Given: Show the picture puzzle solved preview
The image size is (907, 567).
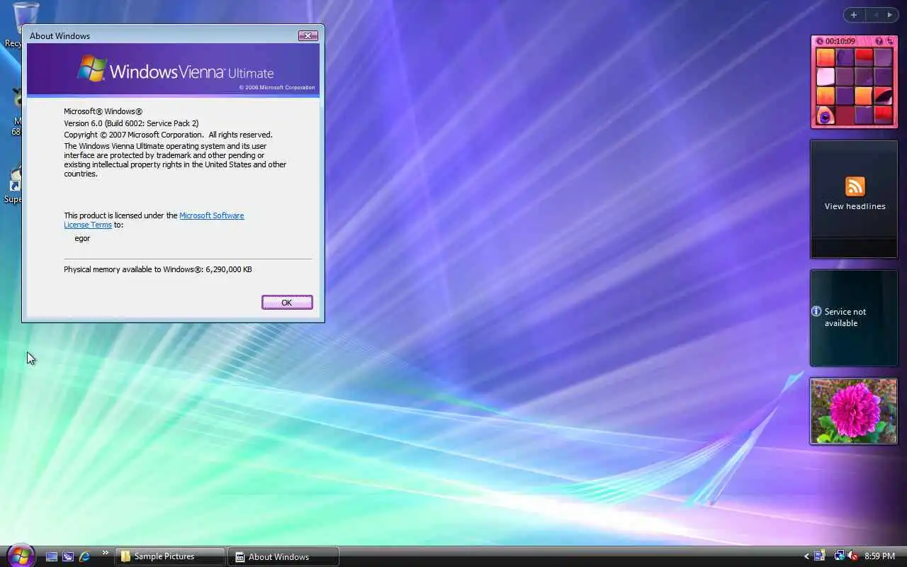Looking at the screenshot, I should click(x=879, y=41).
